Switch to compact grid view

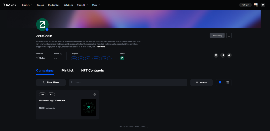228,83
